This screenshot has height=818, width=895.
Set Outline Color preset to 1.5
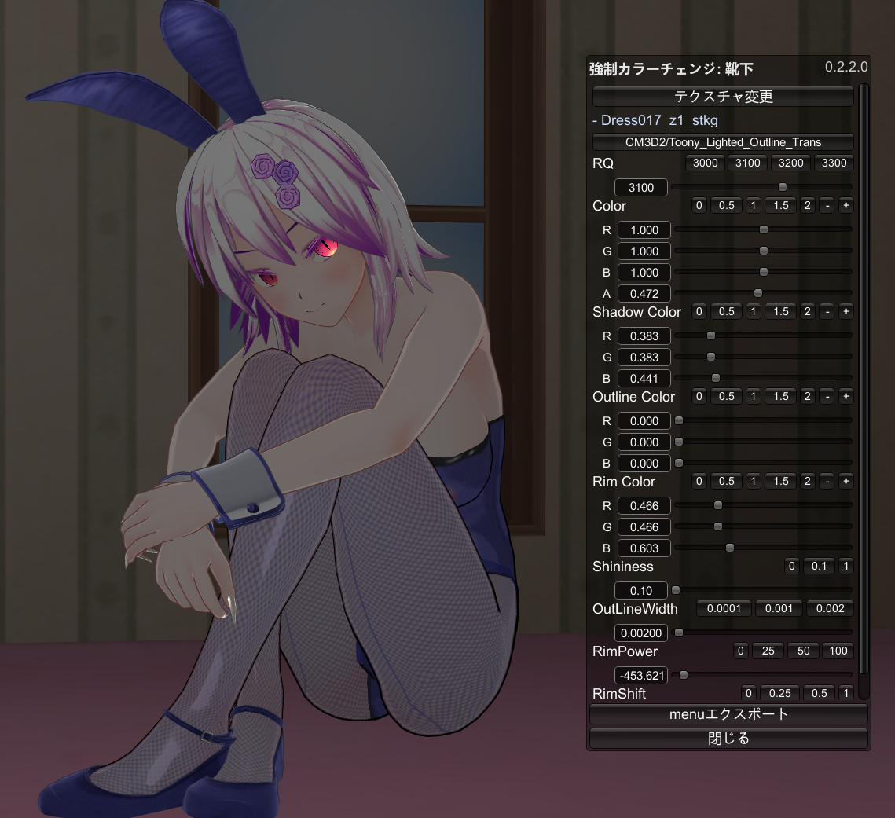(779, 396)
